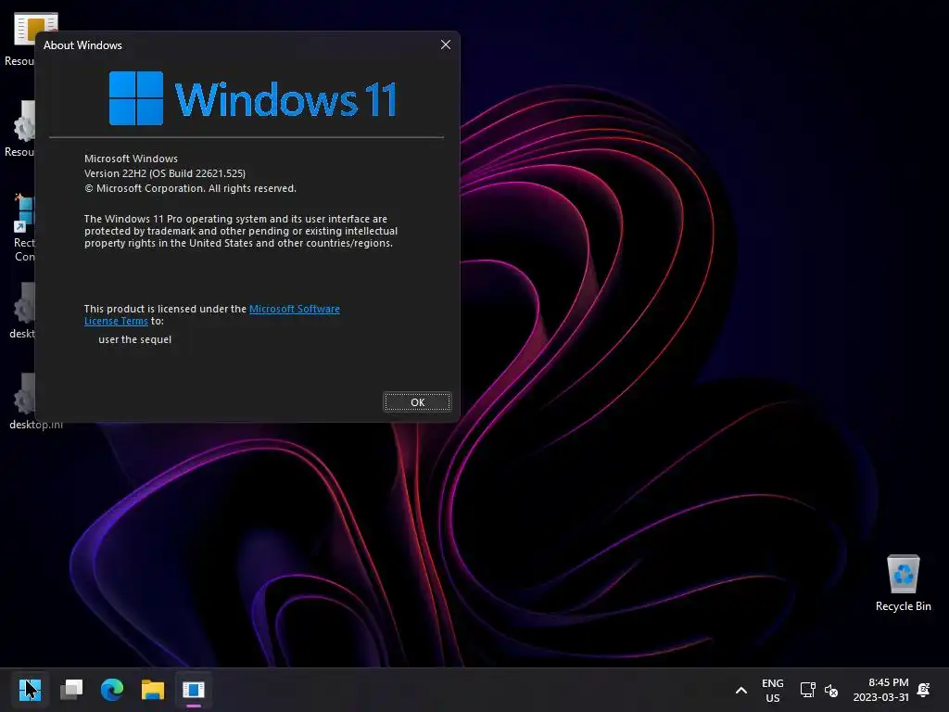Open the clock showing 8:45 PM
Viewport: 949px width, 712px height.
(x=880, y=690)
